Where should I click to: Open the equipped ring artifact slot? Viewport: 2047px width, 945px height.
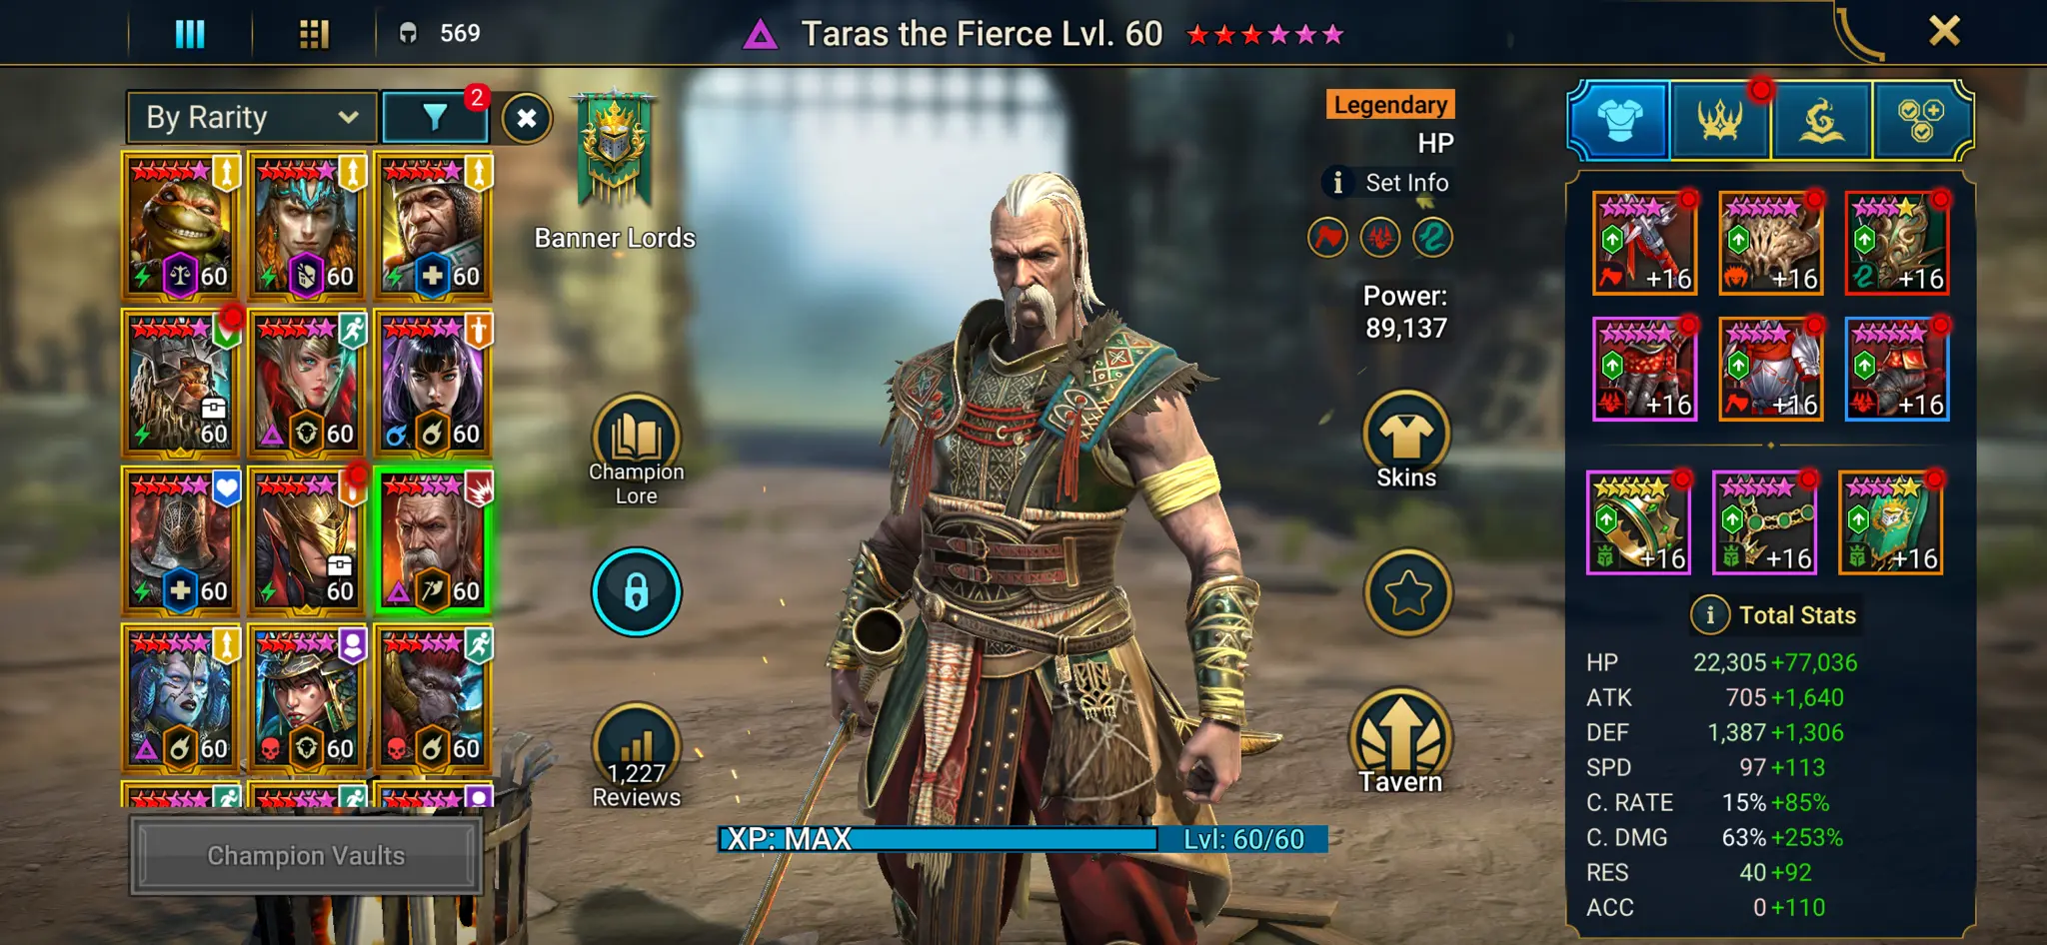click(1638, 522)
